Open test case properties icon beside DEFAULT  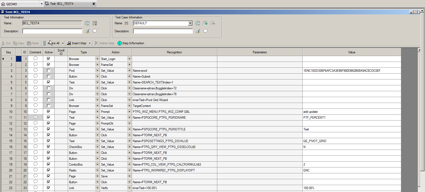198,23
